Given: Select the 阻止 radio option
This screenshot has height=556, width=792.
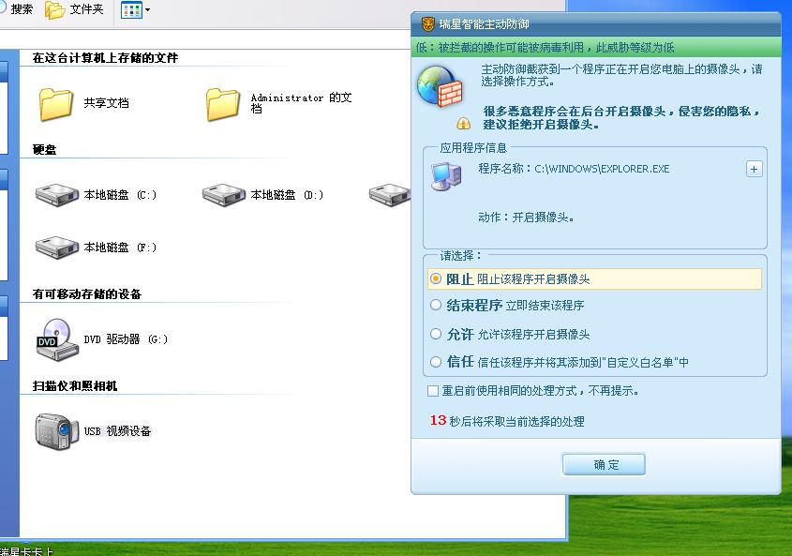Looking at the screenshot, I should point(436,278).
